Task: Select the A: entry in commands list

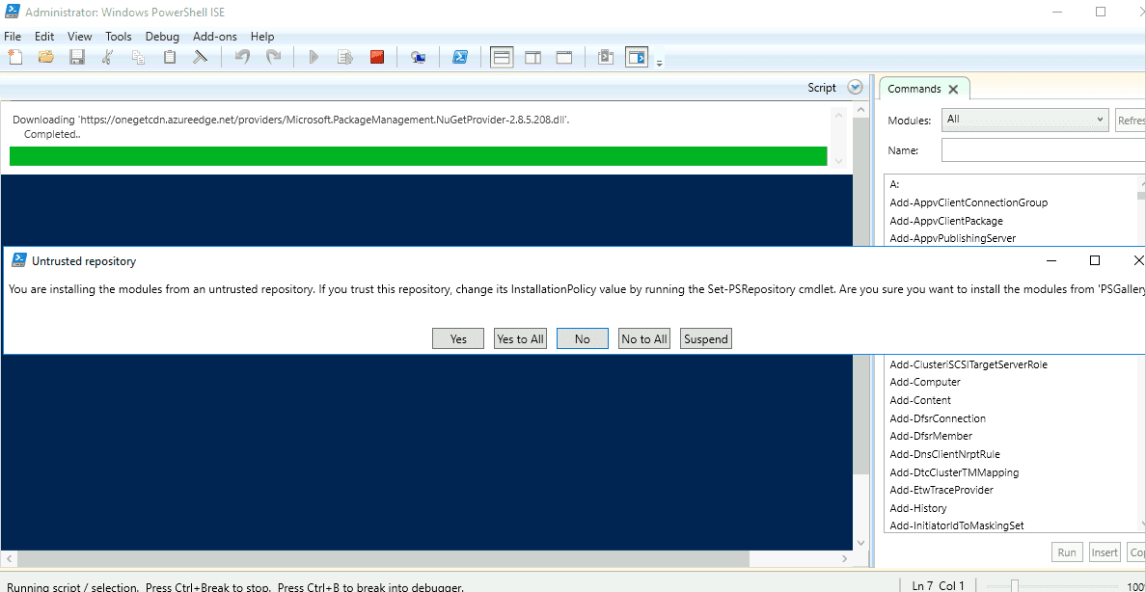Action: (x=894, y=185)
